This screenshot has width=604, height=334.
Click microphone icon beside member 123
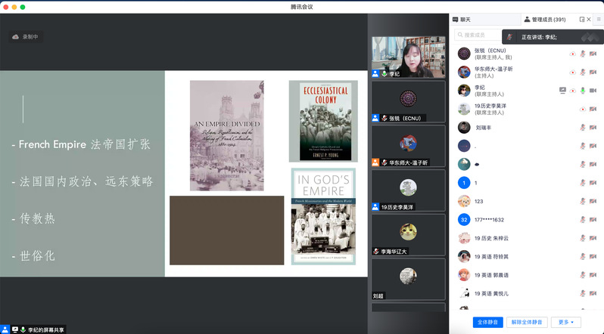pyautogui.click(x=583, y=201)
